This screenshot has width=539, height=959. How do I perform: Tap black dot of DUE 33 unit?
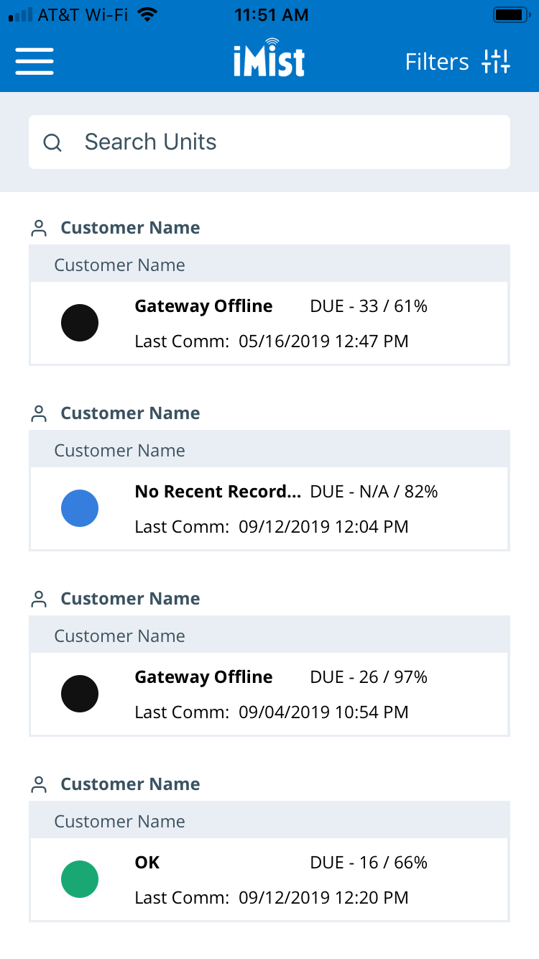pos(80,323)
